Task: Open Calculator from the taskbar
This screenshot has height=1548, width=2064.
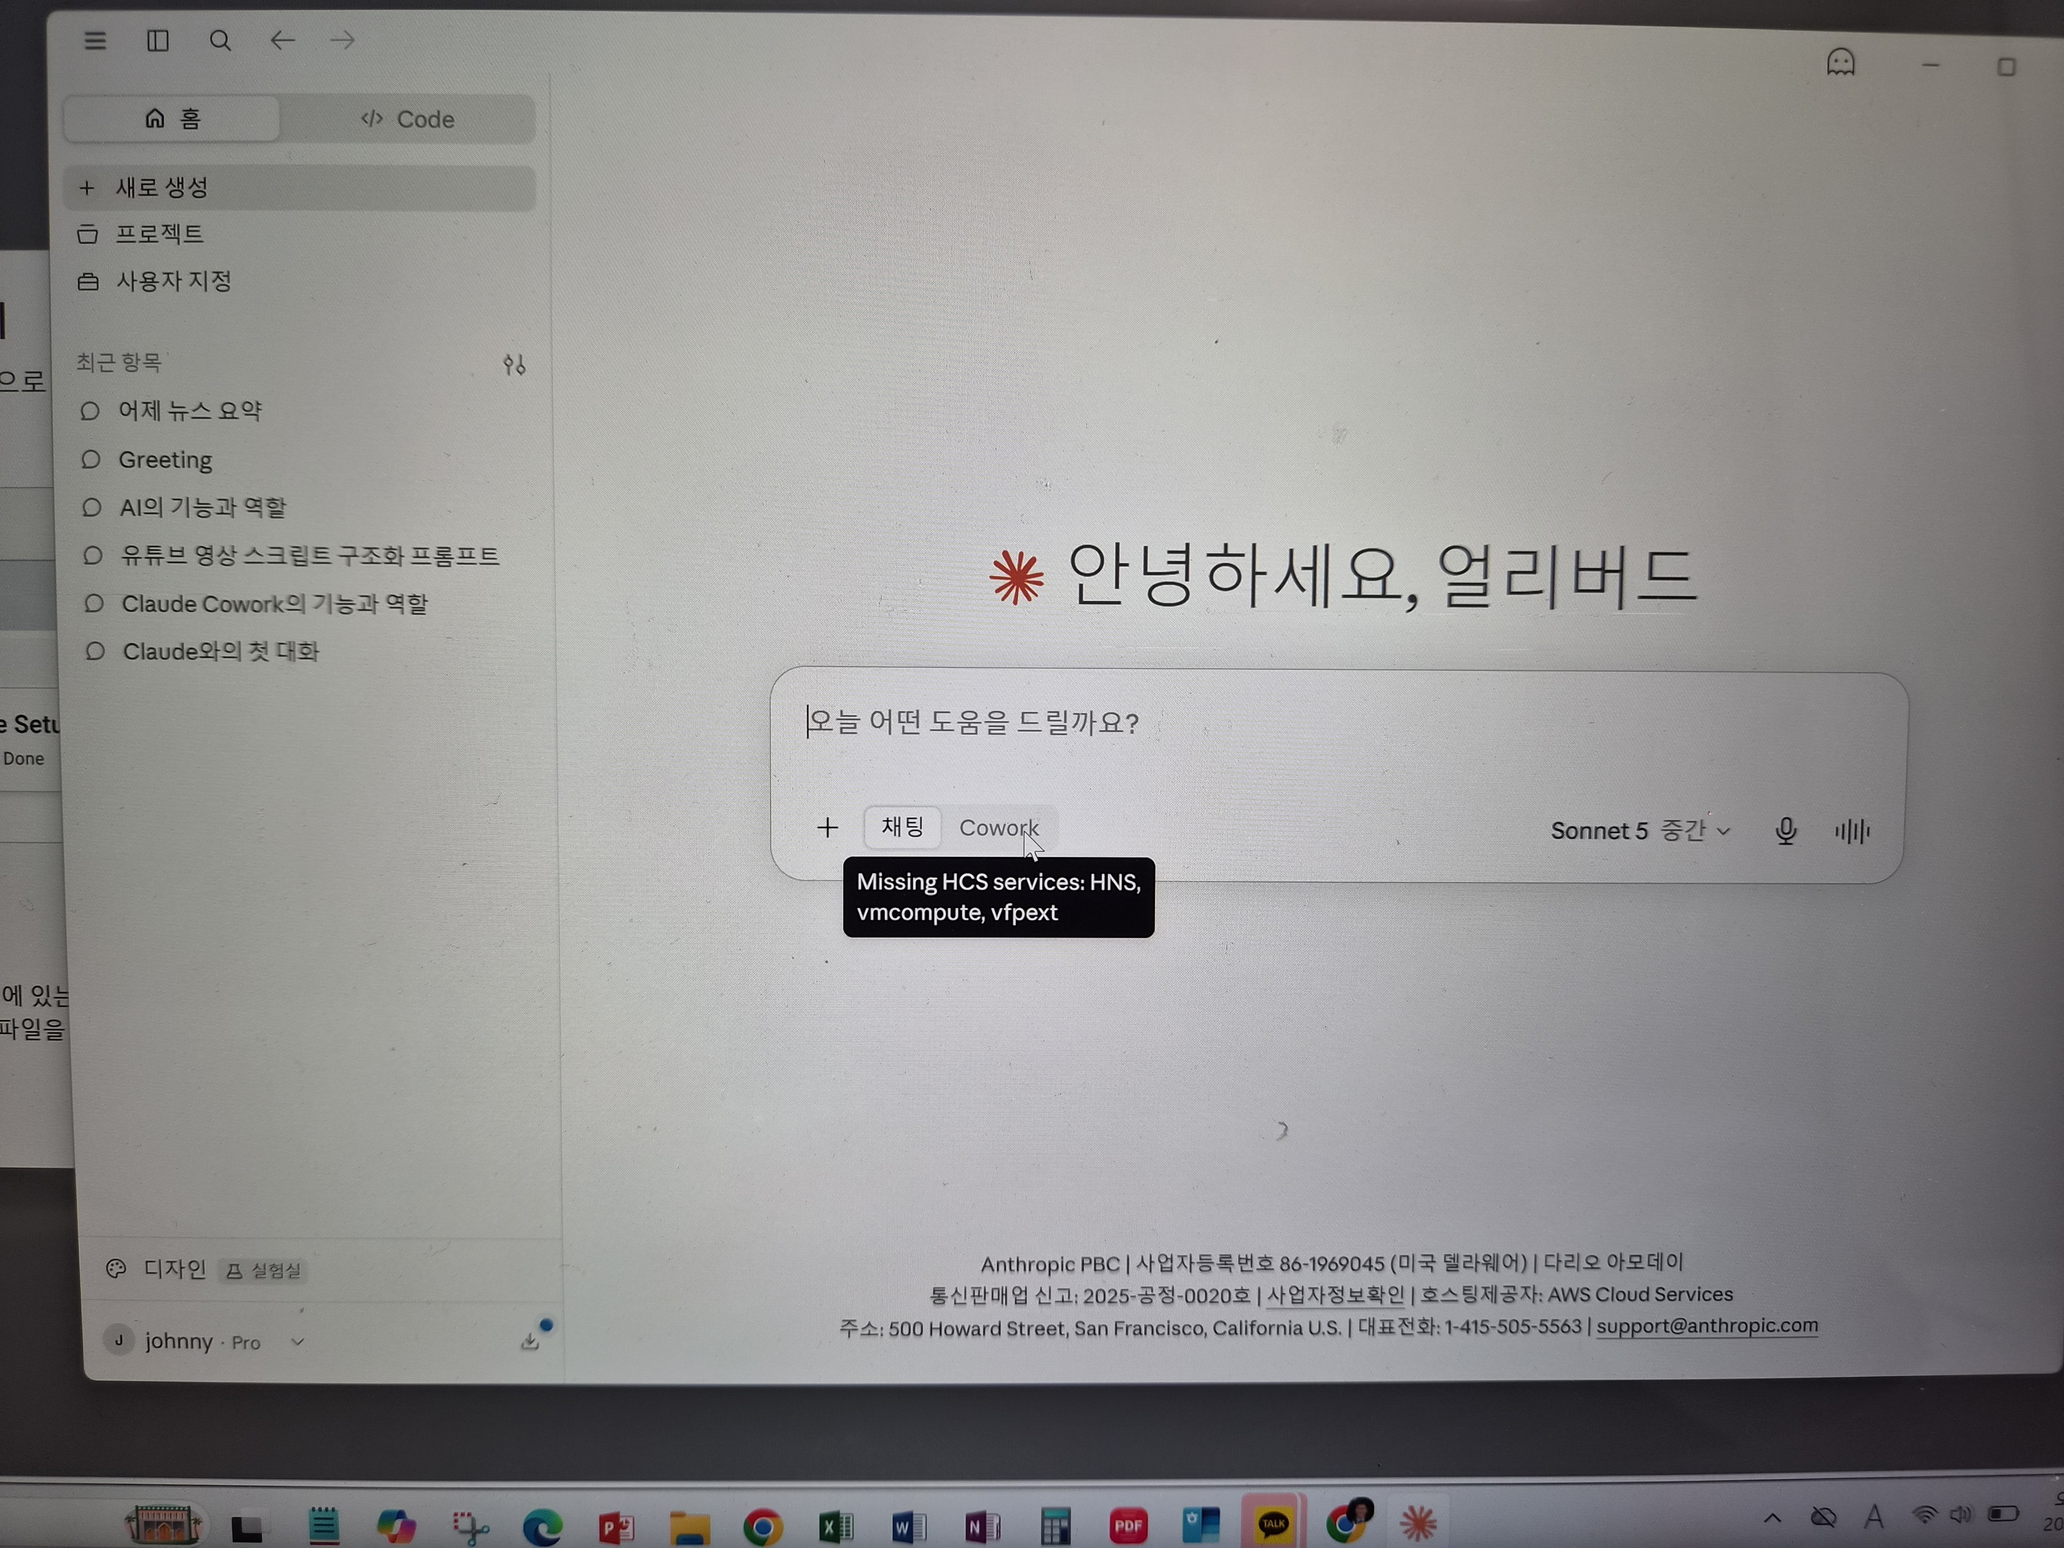Action: pyautogui.click(x=1055, y=1526)
